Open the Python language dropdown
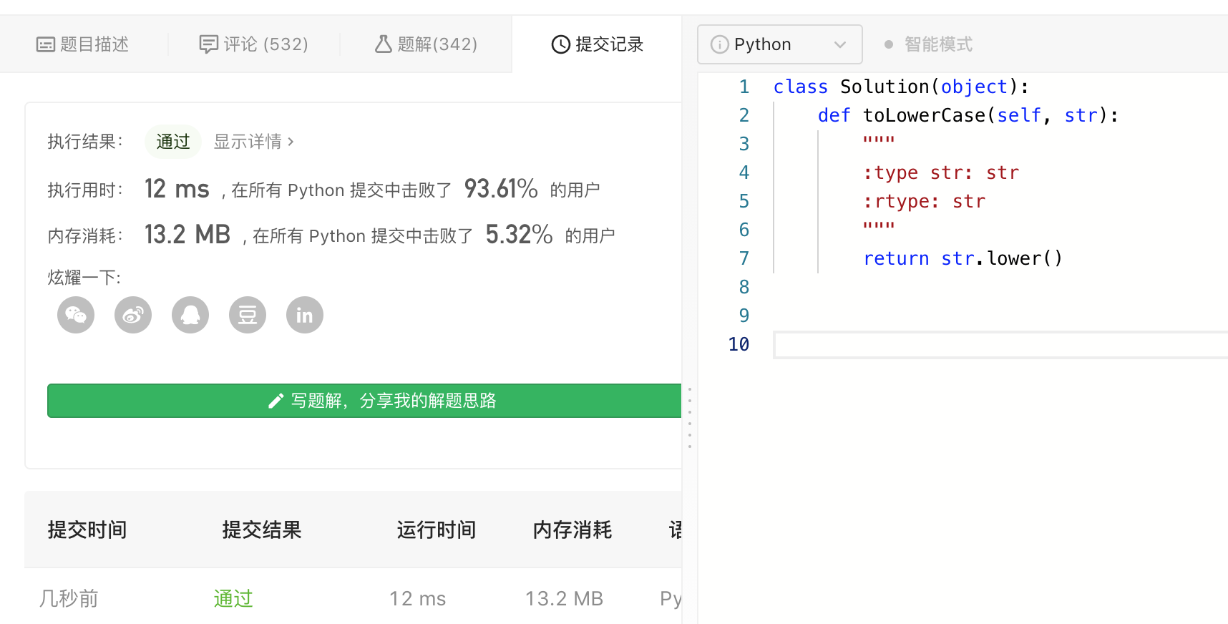Viewport: 1228px width, 624px height. click(x=780, y=44)
